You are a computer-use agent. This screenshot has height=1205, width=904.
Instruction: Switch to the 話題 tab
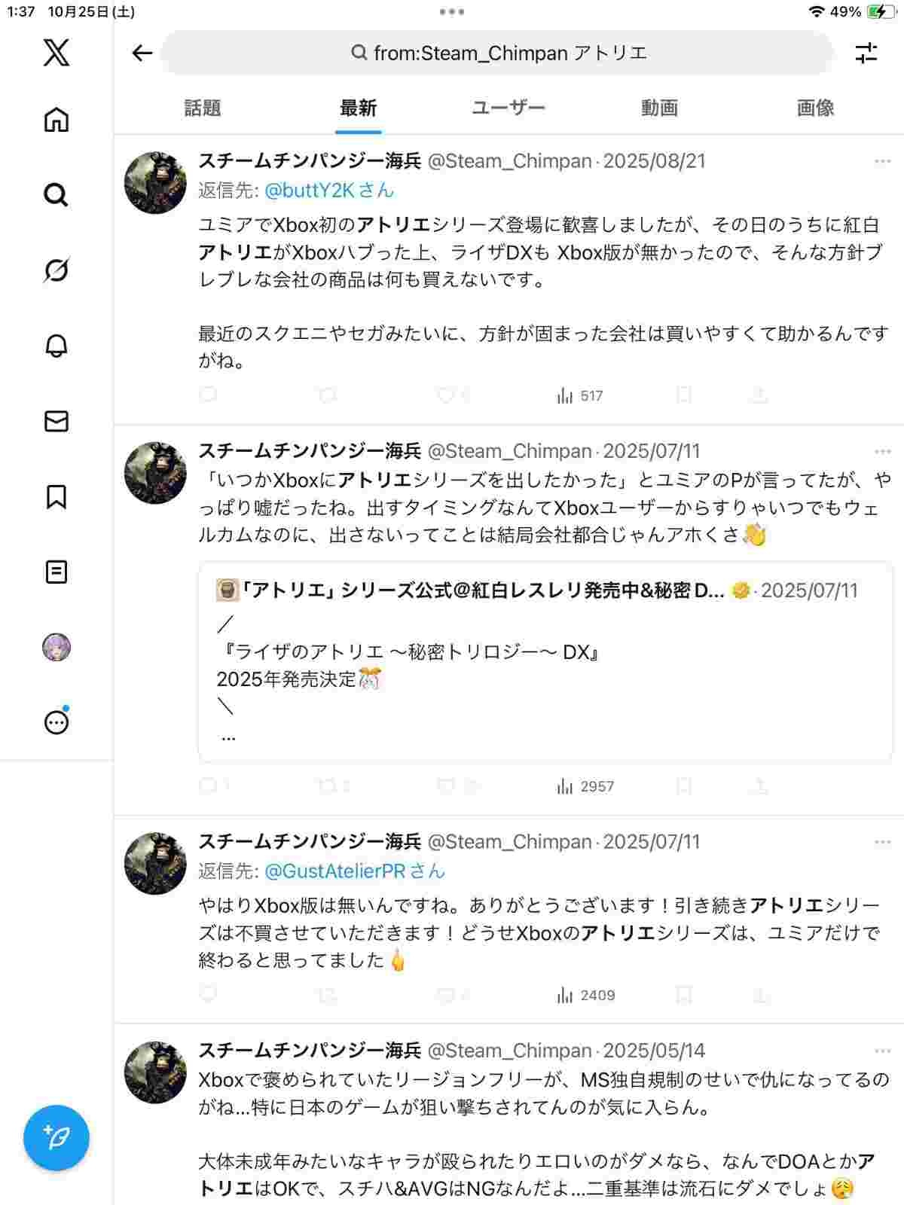click(203, 108)
